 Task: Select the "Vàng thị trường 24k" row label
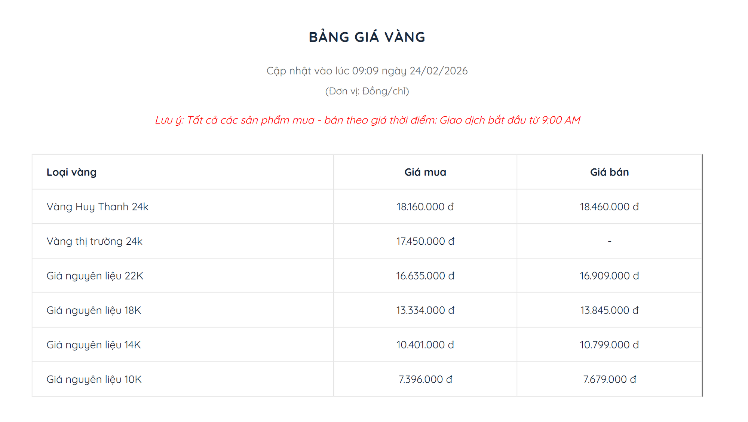pos(94,241)
